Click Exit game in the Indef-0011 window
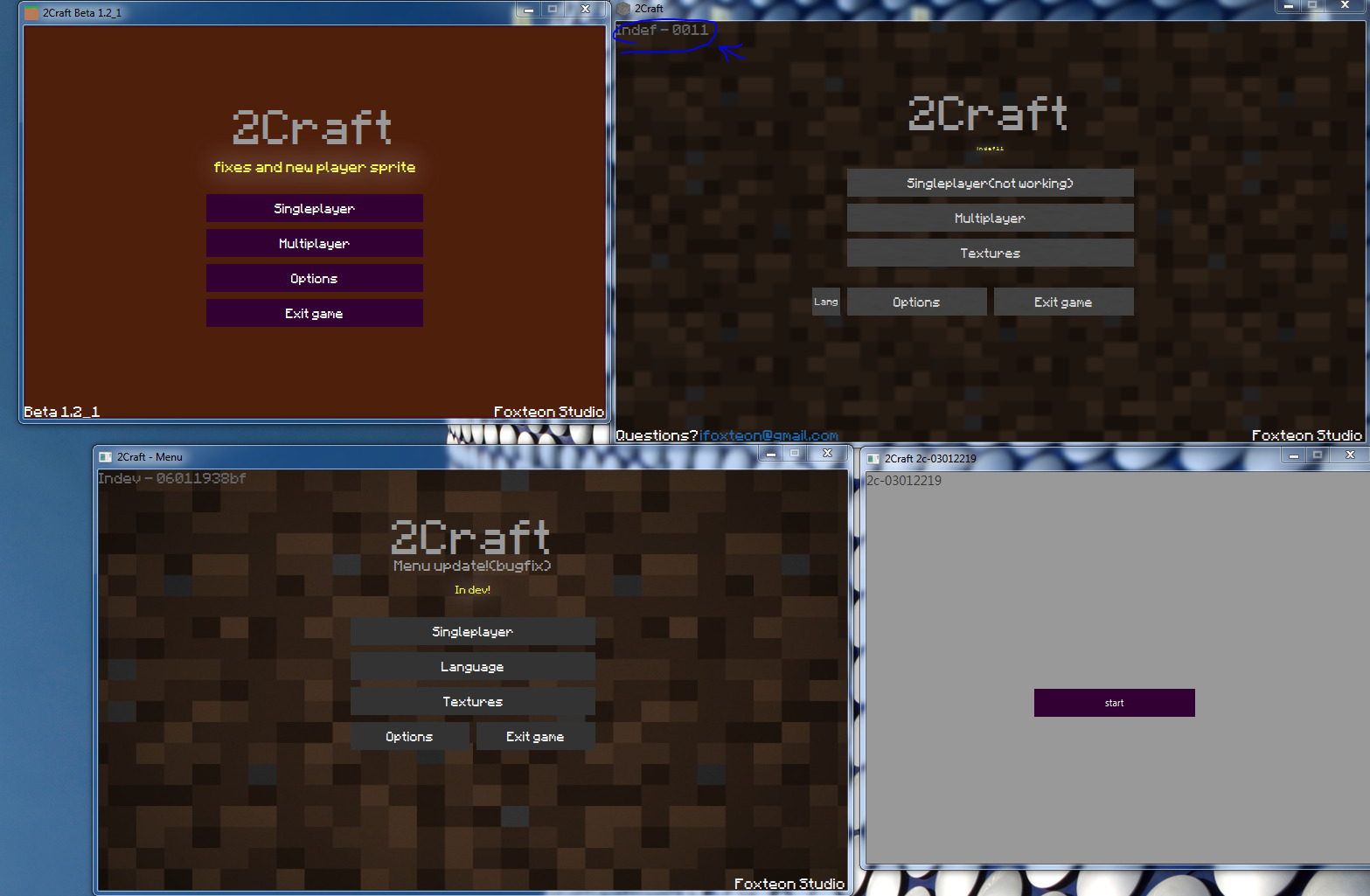Screen dimensions: 1370x896 [1063, 302]
